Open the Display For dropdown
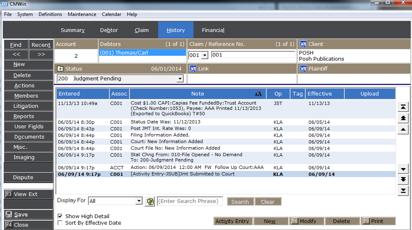The image size is (412, 230). [x=139, y=201]
